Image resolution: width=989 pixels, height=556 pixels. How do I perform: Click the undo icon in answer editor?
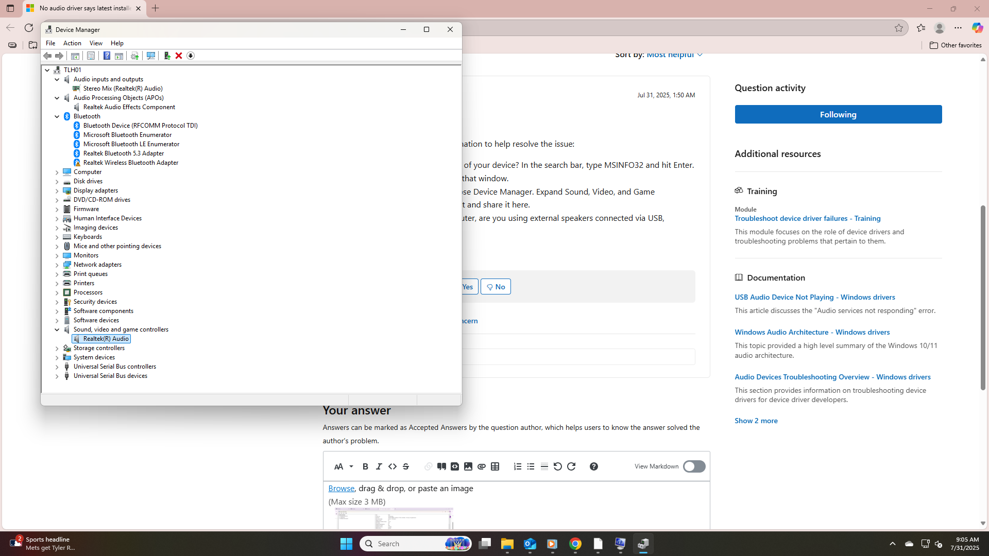(557, 466)
